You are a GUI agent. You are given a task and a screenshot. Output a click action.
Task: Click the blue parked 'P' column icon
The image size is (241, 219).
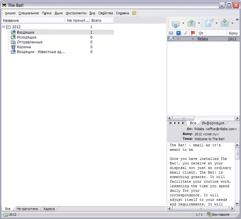coord(178,33)
